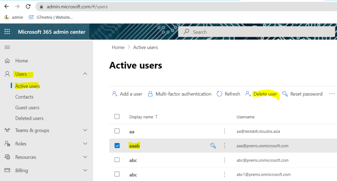Open user aa display name
337x181 pixels.
click(132, 132)
